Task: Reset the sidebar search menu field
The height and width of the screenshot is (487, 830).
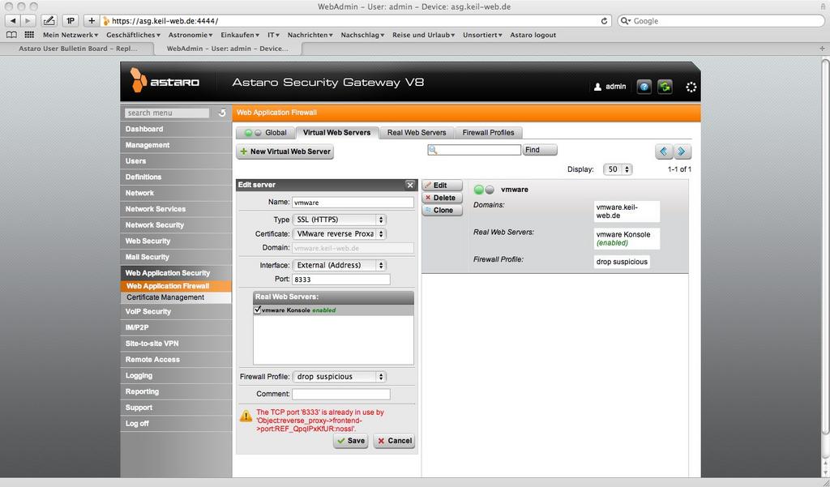Action: pos(221,113)
